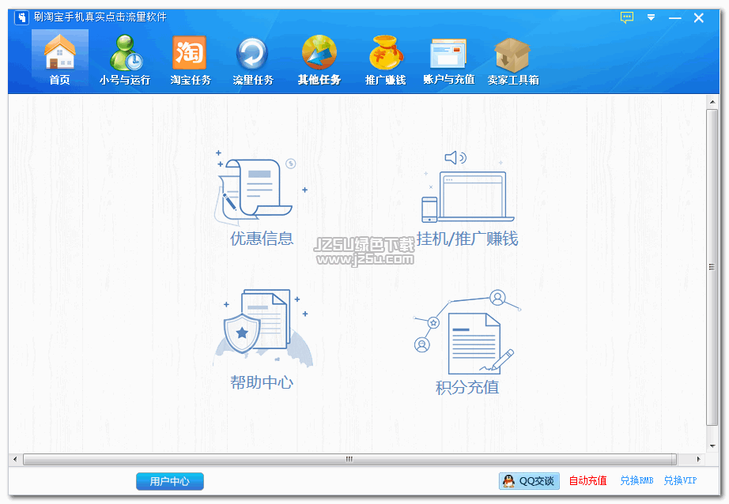Click the vertical scrollbar up arrow
Screen dimensions: 729x504
click(x=712, y=101)
